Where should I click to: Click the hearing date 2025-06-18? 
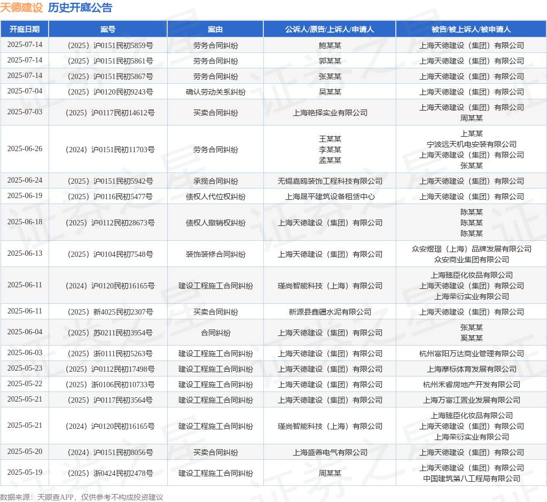click(x=25, y=222)
